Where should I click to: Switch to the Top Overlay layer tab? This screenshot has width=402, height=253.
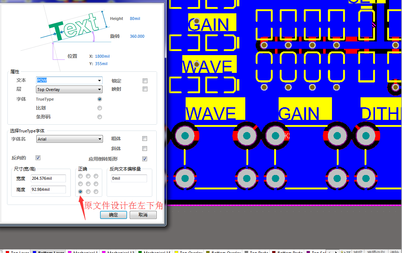[190, 252]
